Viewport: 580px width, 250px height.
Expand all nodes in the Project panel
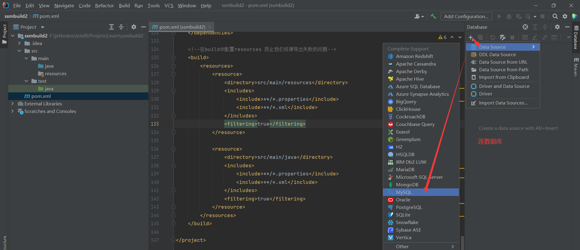pyautogui.click(x=111, y=27)
